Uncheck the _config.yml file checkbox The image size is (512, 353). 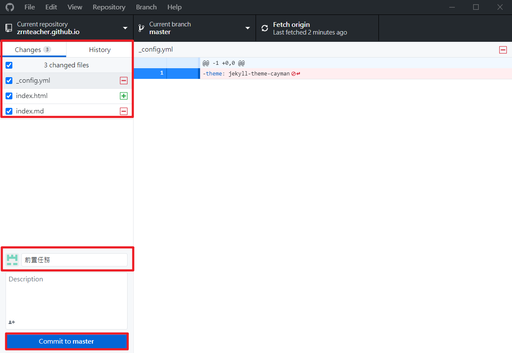coord(9,81)
